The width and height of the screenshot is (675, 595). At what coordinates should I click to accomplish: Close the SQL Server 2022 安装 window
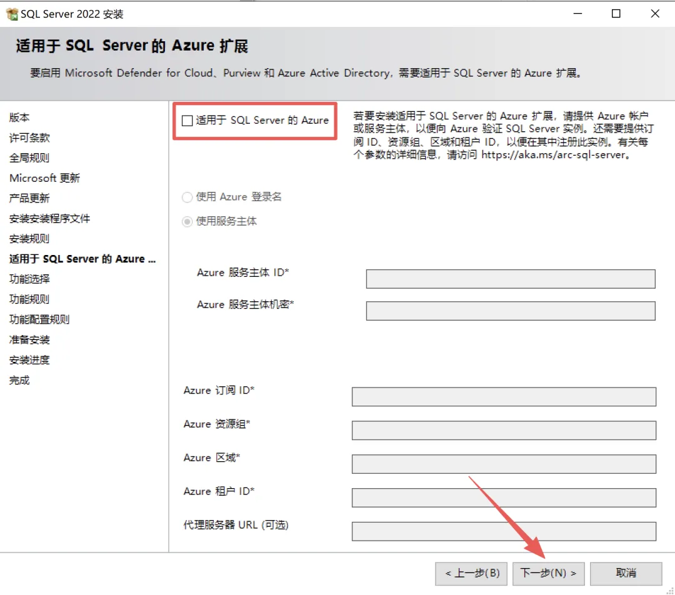point(655,14)
